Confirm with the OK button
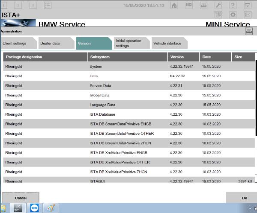This screenshot has width=257, height=213. point(241,198)
